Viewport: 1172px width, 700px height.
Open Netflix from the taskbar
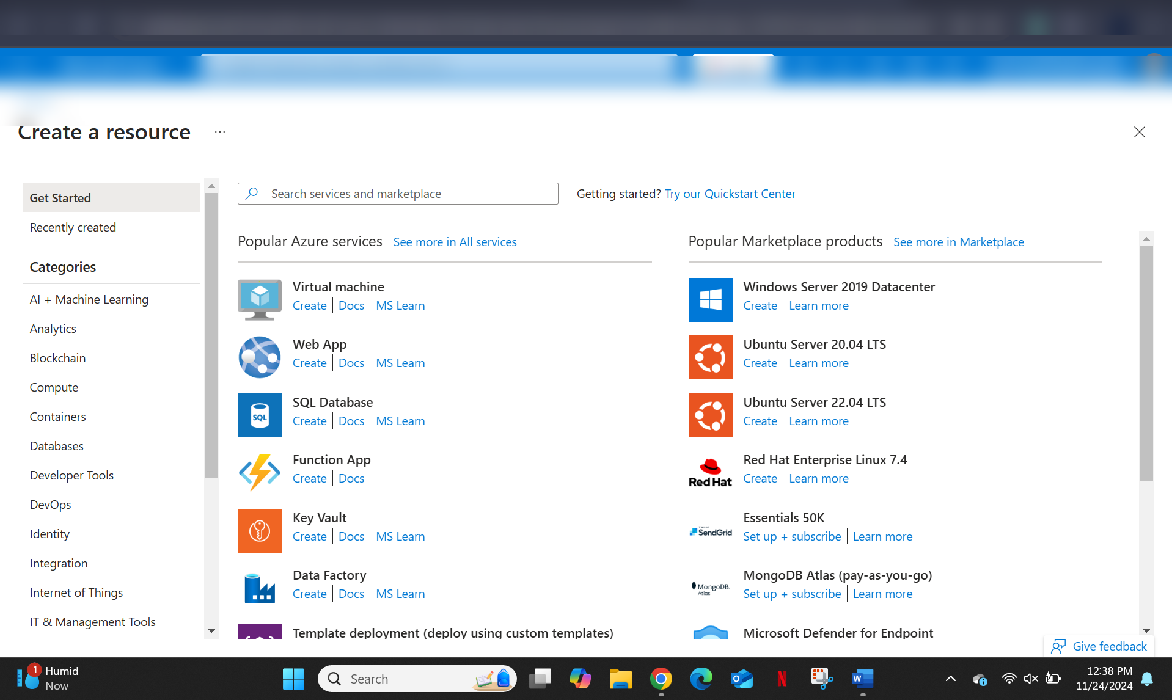tap(782, 679)
